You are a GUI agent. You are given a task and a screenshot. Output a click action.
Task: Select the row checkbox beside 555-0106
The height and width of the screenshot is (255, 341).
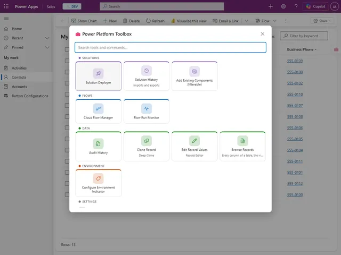point(67,127)
